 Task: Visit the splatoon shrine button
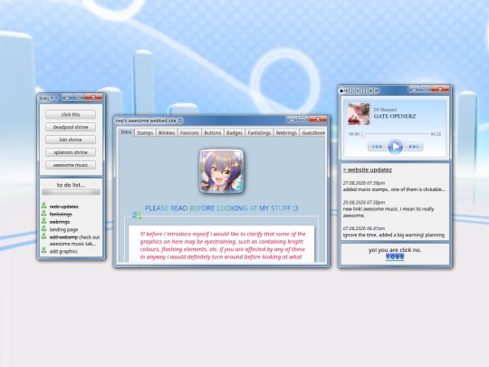(71, 152)
